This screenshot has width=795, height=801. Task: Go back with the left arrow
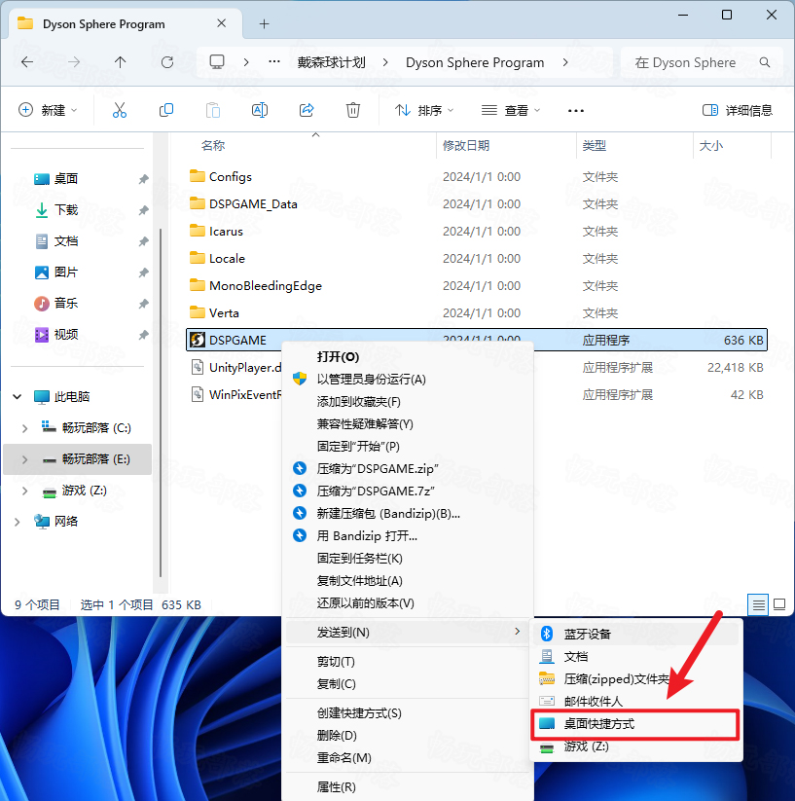[27, 62]
